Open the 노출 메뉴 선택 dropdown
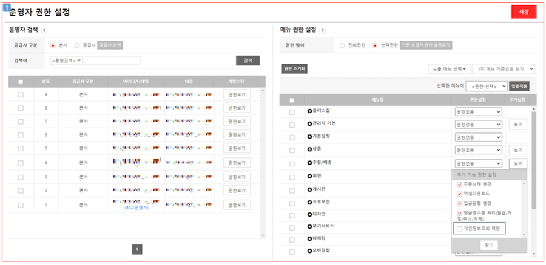The height and width of the screenshot is (265, 546). point(450,69)
